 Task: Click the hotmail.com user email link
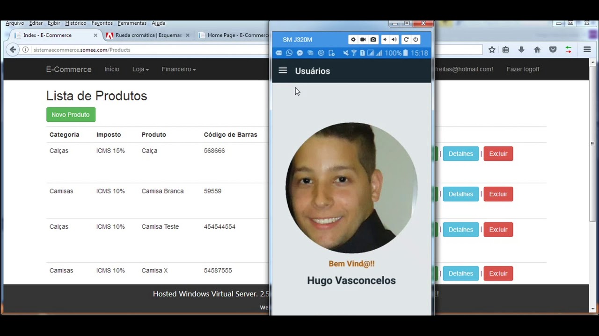(464, 69)
